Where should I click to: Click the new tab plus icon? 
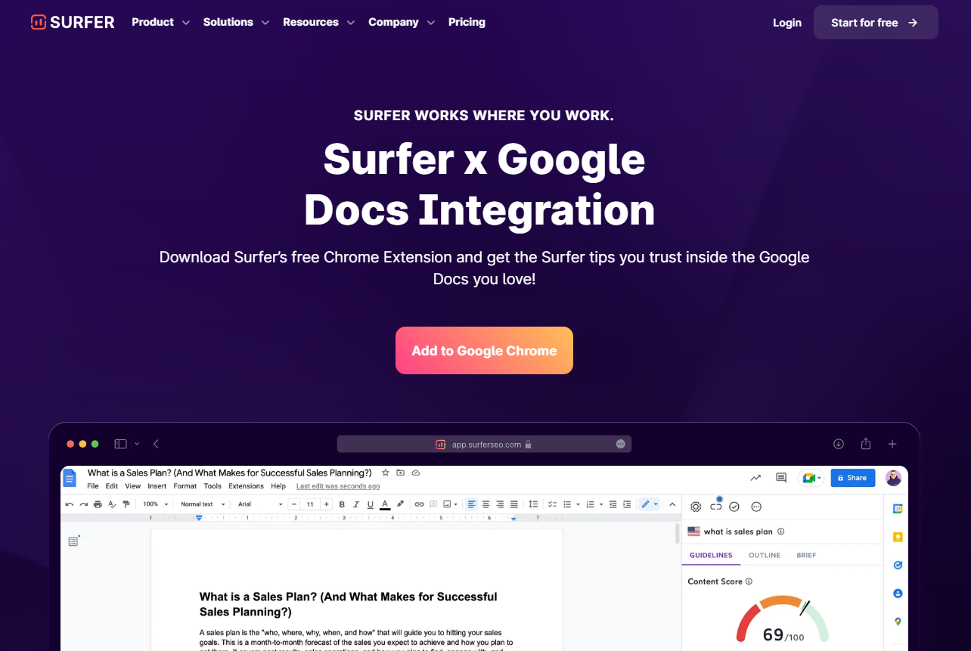tap(892, 444)
